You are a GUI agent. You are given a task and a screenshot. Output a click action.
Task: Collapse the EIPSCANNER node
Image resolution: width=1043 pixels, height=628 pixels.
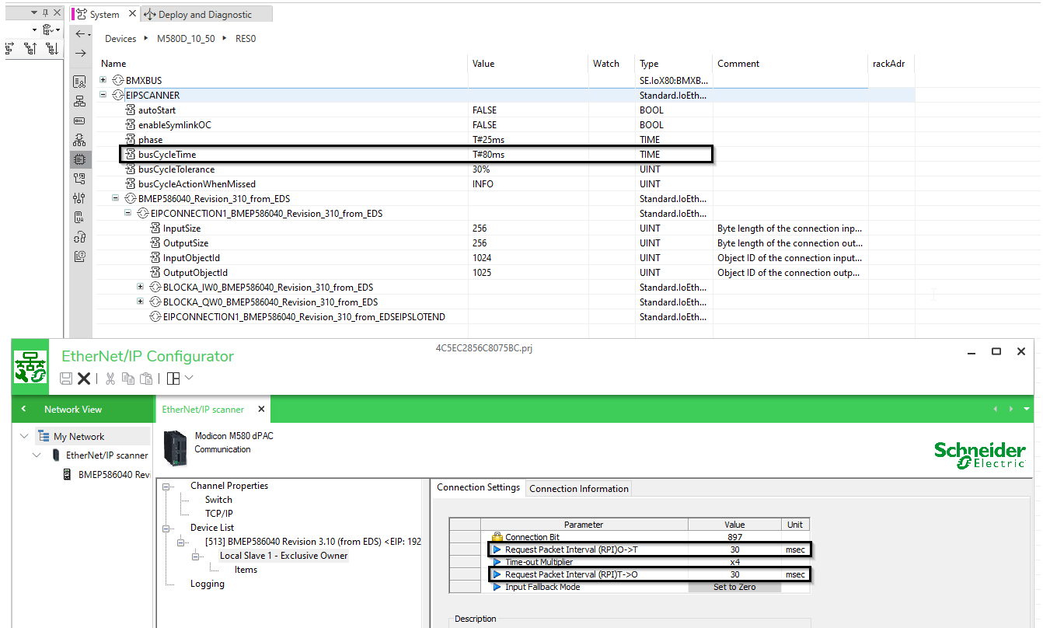click(x=104, y=95)
